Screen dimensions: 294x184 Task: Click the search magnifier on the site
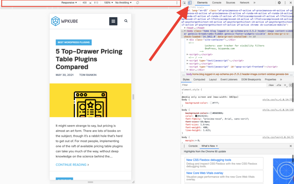(126, 21)
